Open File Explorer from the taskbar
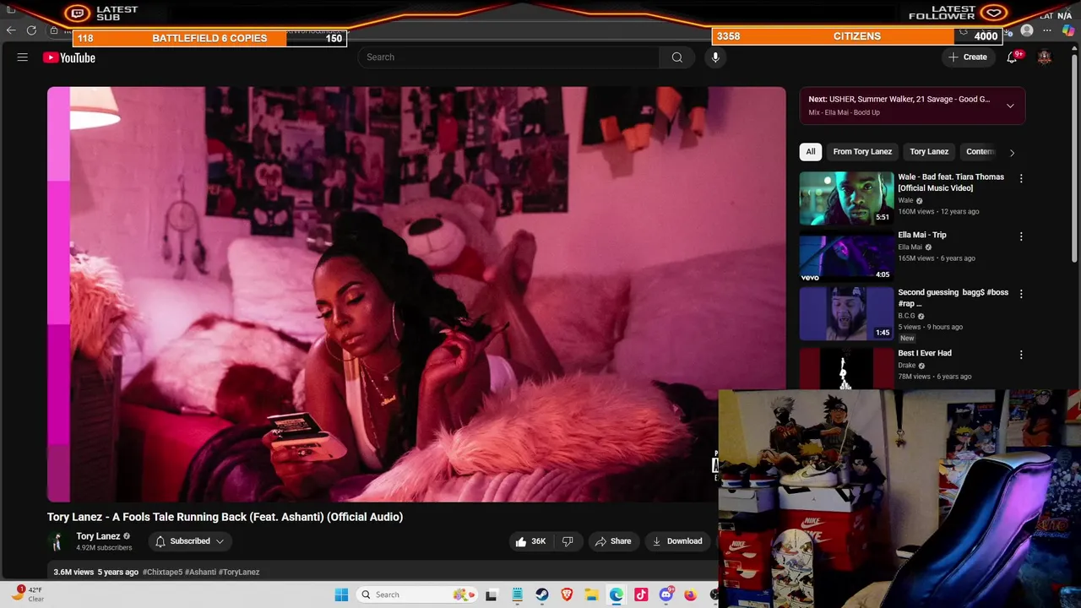Viewport: 1081px width, 608px height. (592, 594)
